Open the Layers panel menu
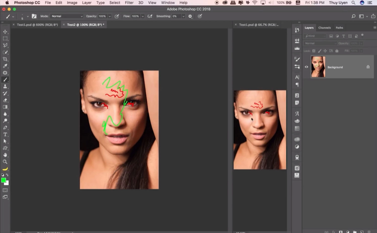Viewport: 377px width, 233px height. click(375, 27)
